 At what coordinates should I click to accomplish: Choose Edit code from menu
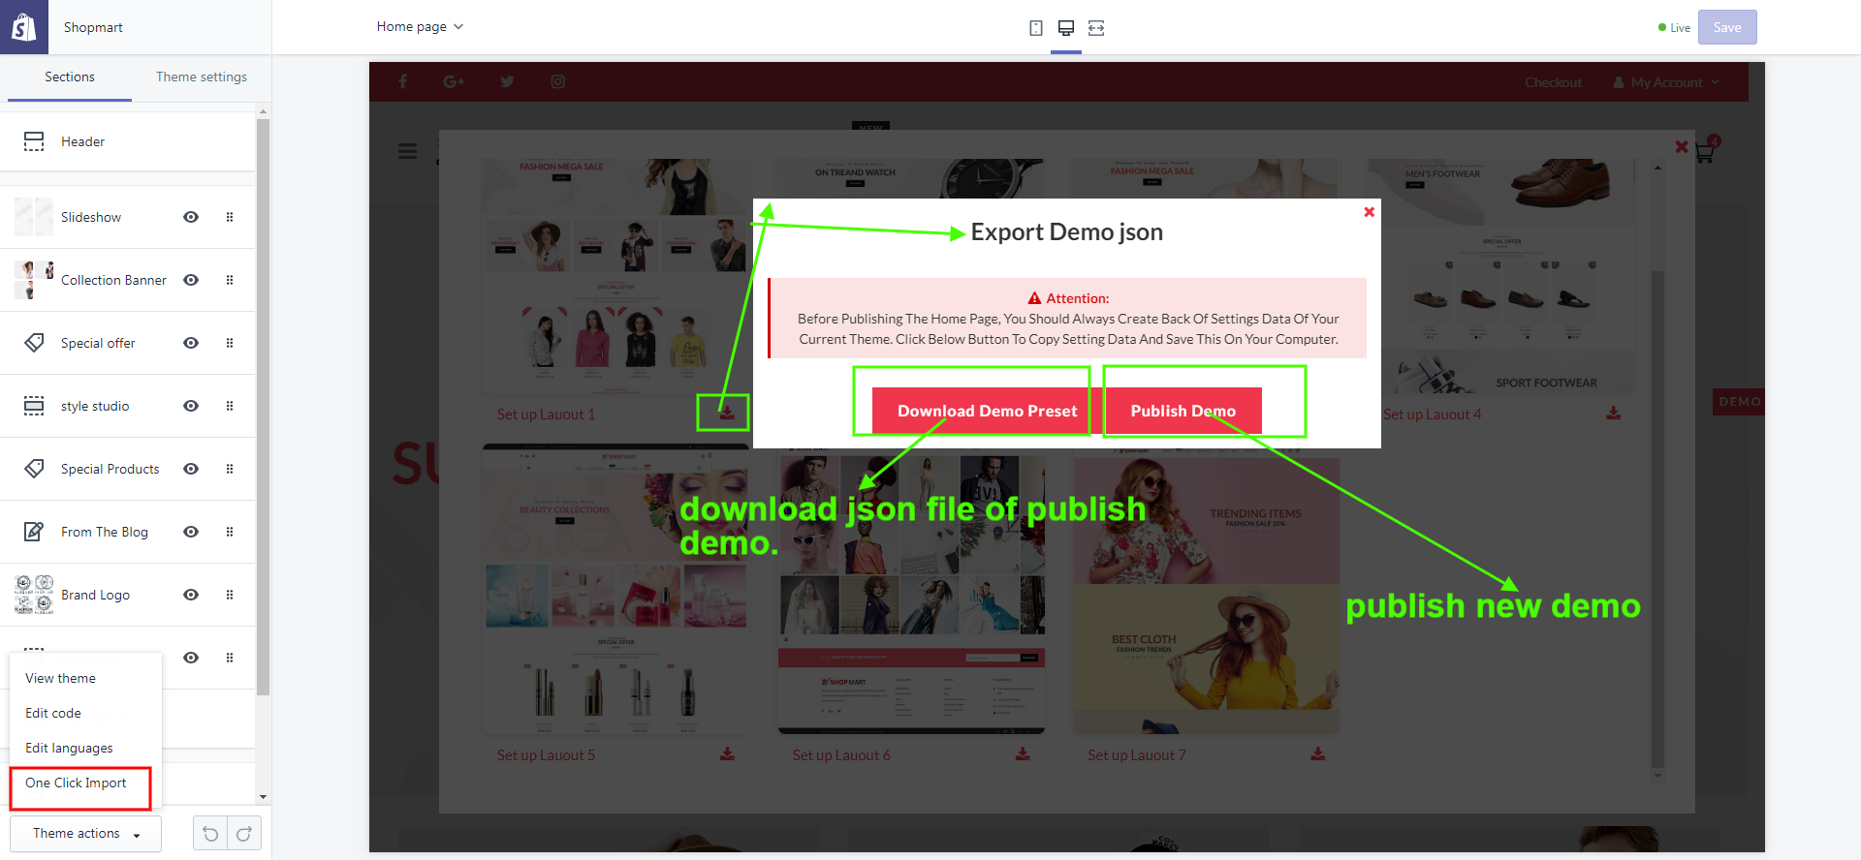(53, 714)
